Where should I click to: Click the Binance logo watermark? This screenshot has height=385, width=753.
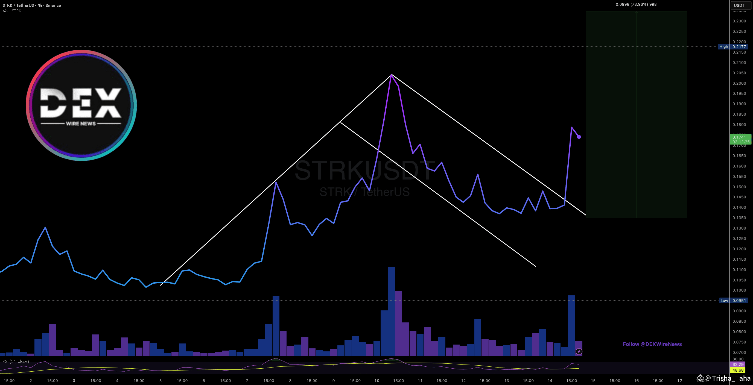coord(700,378)
